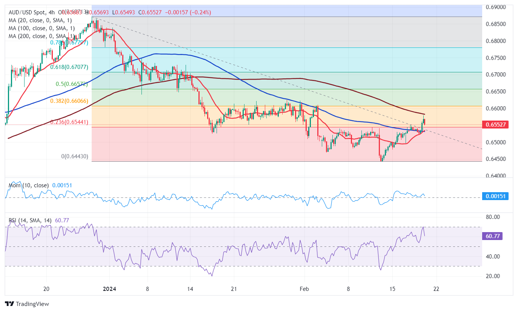
Task: Select the 0.382(0.66066) Fibonacci label
Action: point(69,101)
